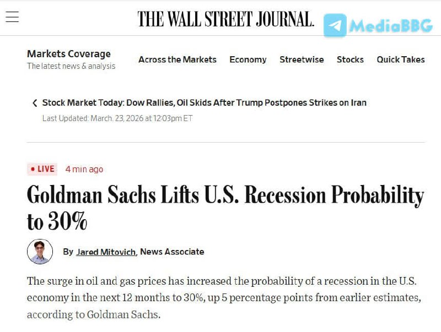Select the Economy tab

[248, 59]
